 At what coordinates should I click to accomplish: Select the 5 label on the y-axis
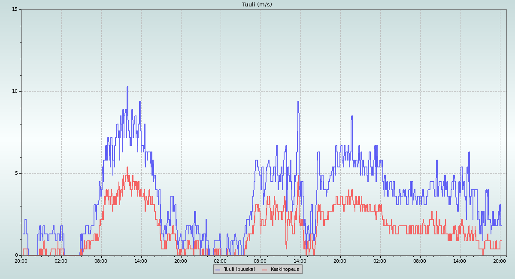[x=16, y=173]
